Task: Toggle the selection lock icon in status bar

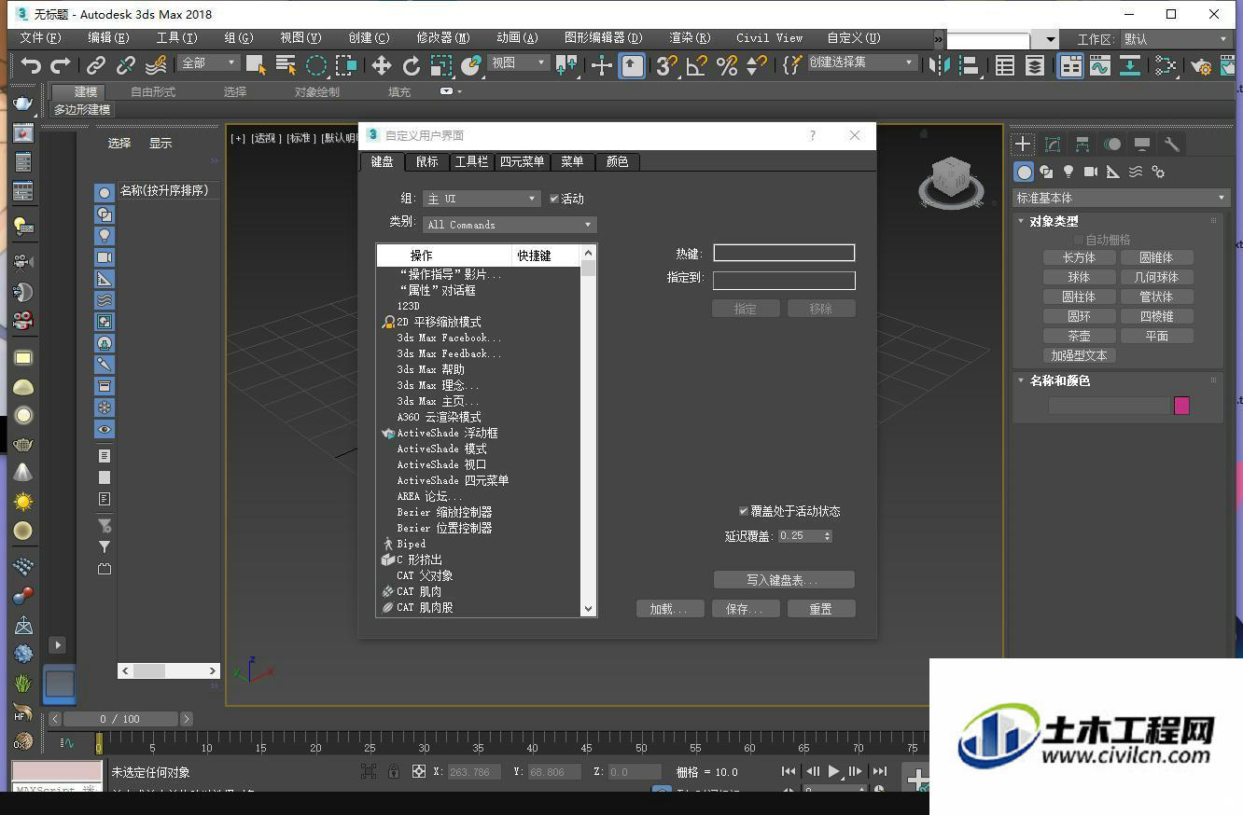Action: (x=394, y=771)
